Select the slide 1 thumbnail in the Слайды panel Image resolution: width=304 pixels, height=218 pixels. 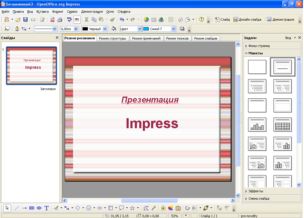coord(31,66)
